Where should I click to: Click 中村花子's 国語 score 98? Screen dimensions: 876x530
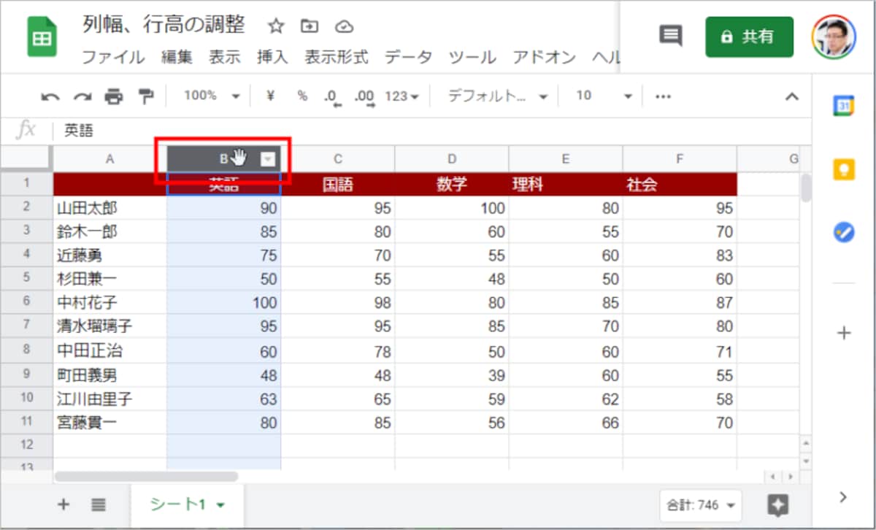[338, 302]
